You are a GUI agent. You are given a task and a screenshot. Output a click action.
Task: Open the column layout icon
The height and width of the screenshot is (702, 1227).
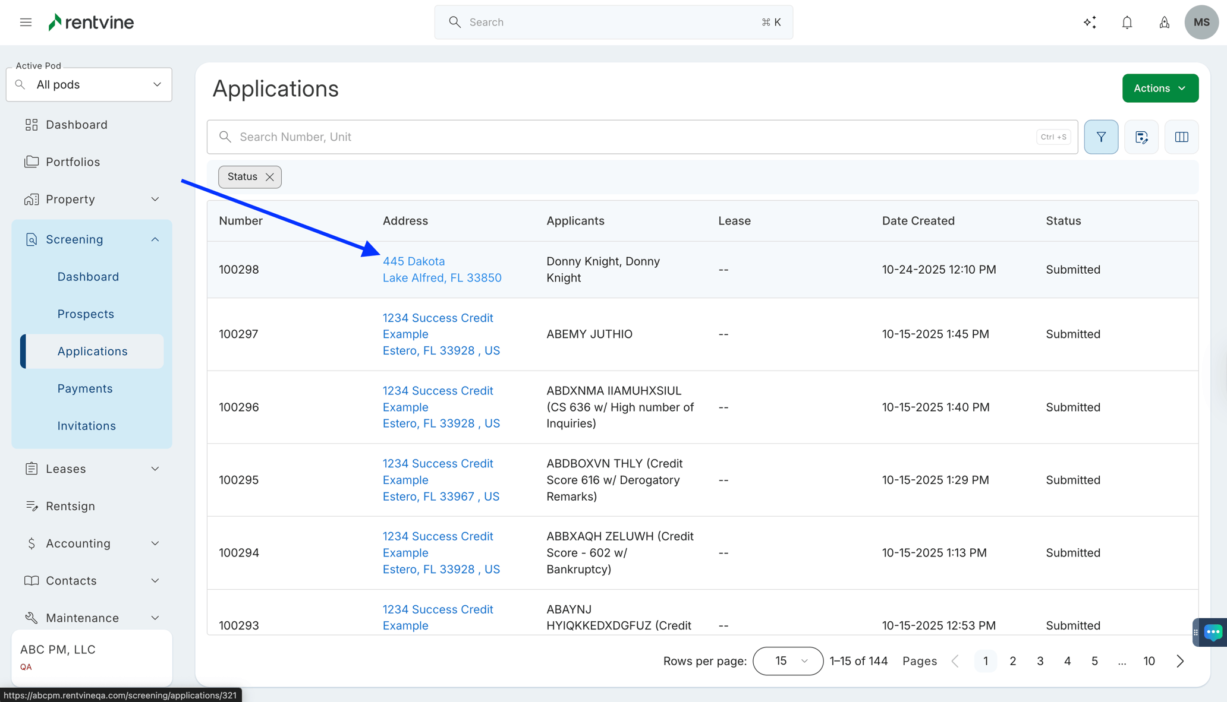(1181, 137)
